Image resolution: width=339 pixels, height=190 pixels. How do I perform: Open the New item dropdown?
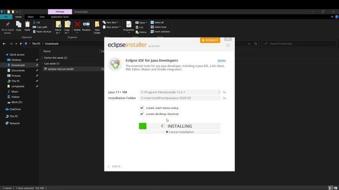coord(111,22)
